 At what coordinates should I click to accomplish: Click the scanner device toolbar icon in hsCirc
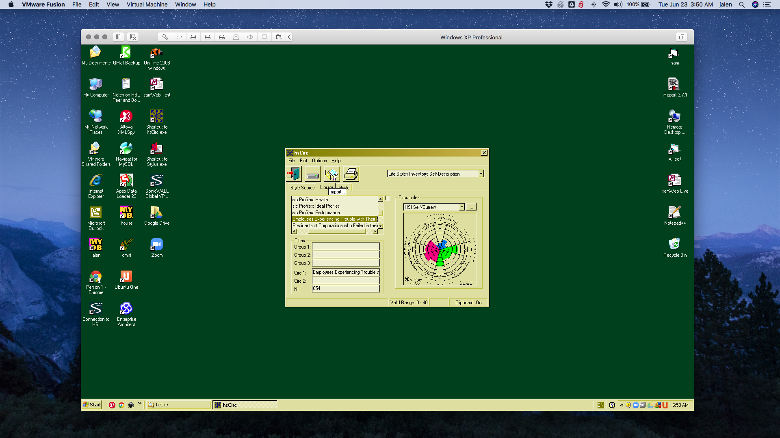[313, 174]
